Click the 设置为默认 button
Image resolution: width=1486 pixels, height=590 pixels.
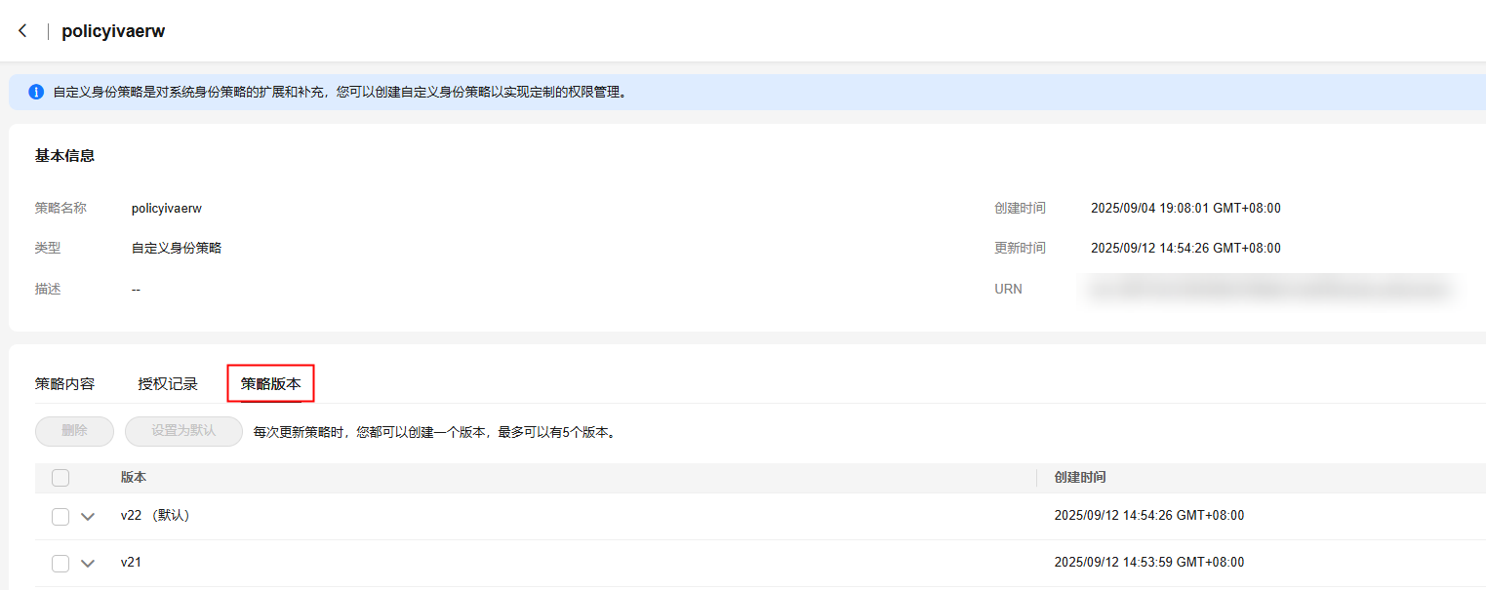(183, 431)
